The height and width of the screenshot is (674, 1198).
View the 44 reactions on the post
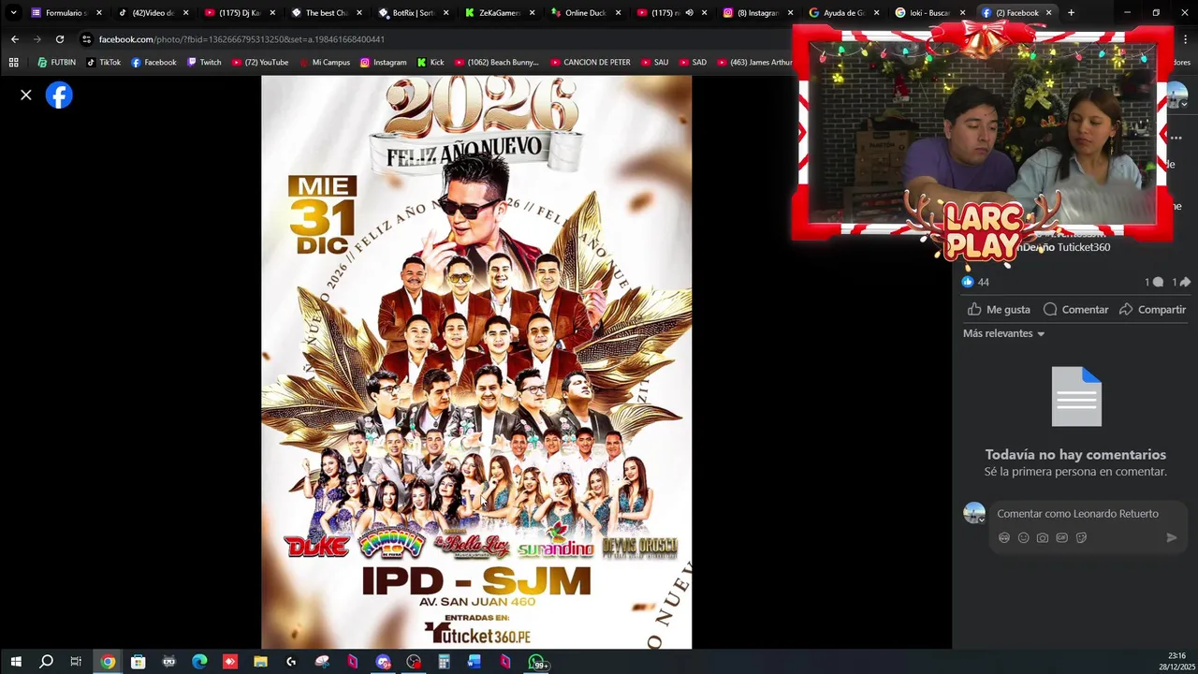coord(975,282)
